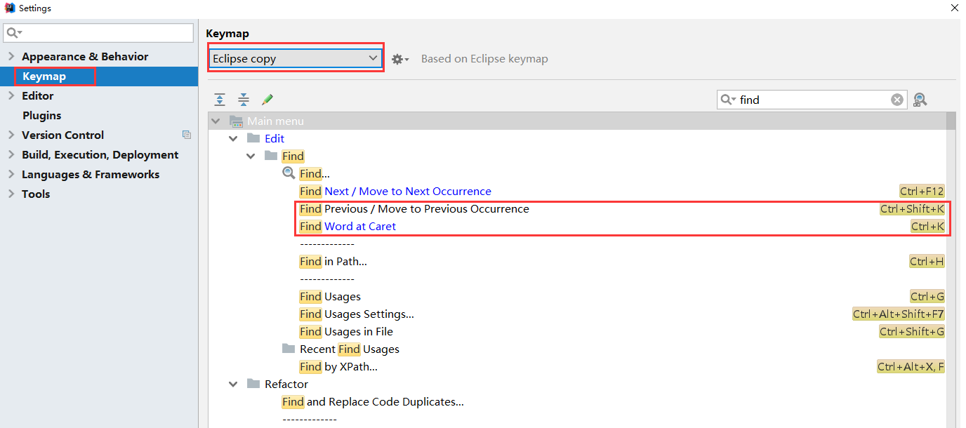
Task: Select the Editor settings label
Action: [x=38, y=95]
